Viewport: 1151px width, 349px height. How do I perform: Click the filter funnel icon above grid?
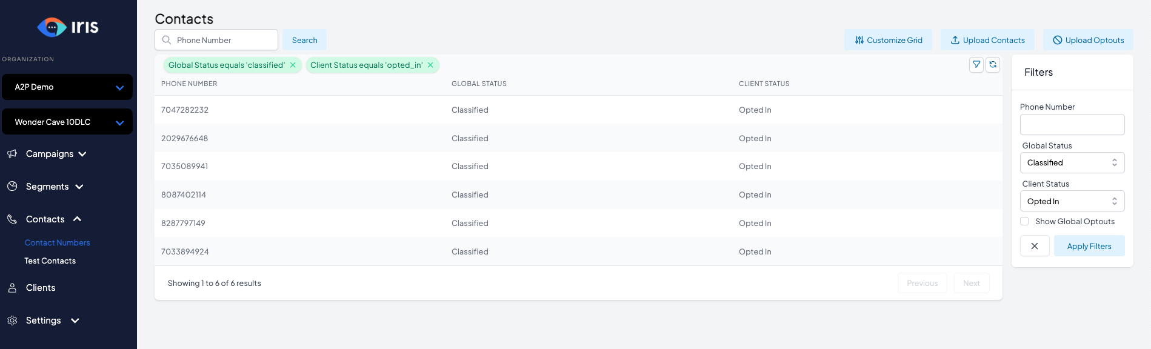pyautogui.click(x=976, y=65)
